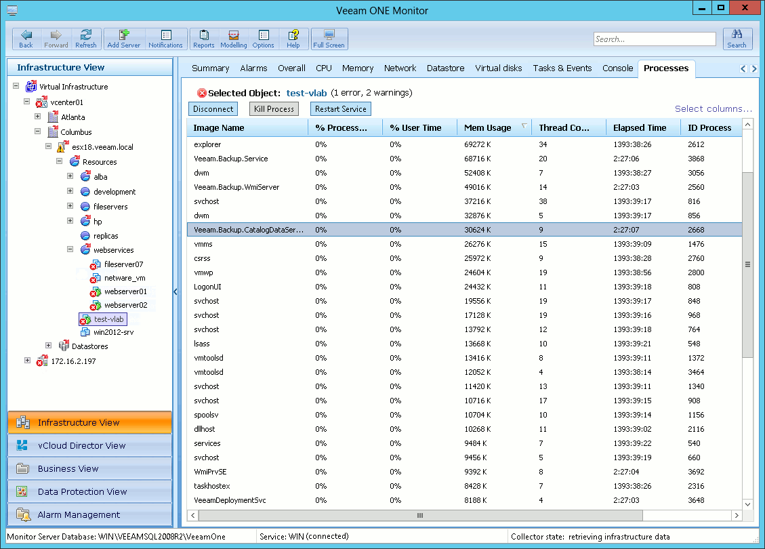Expand the Datastores node

pyautogui.click(x=48, y=345)
